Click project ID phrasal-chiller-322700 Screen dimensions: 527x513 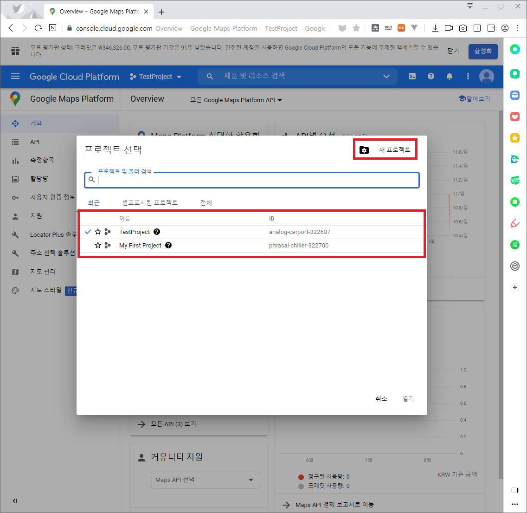[298, 245]
